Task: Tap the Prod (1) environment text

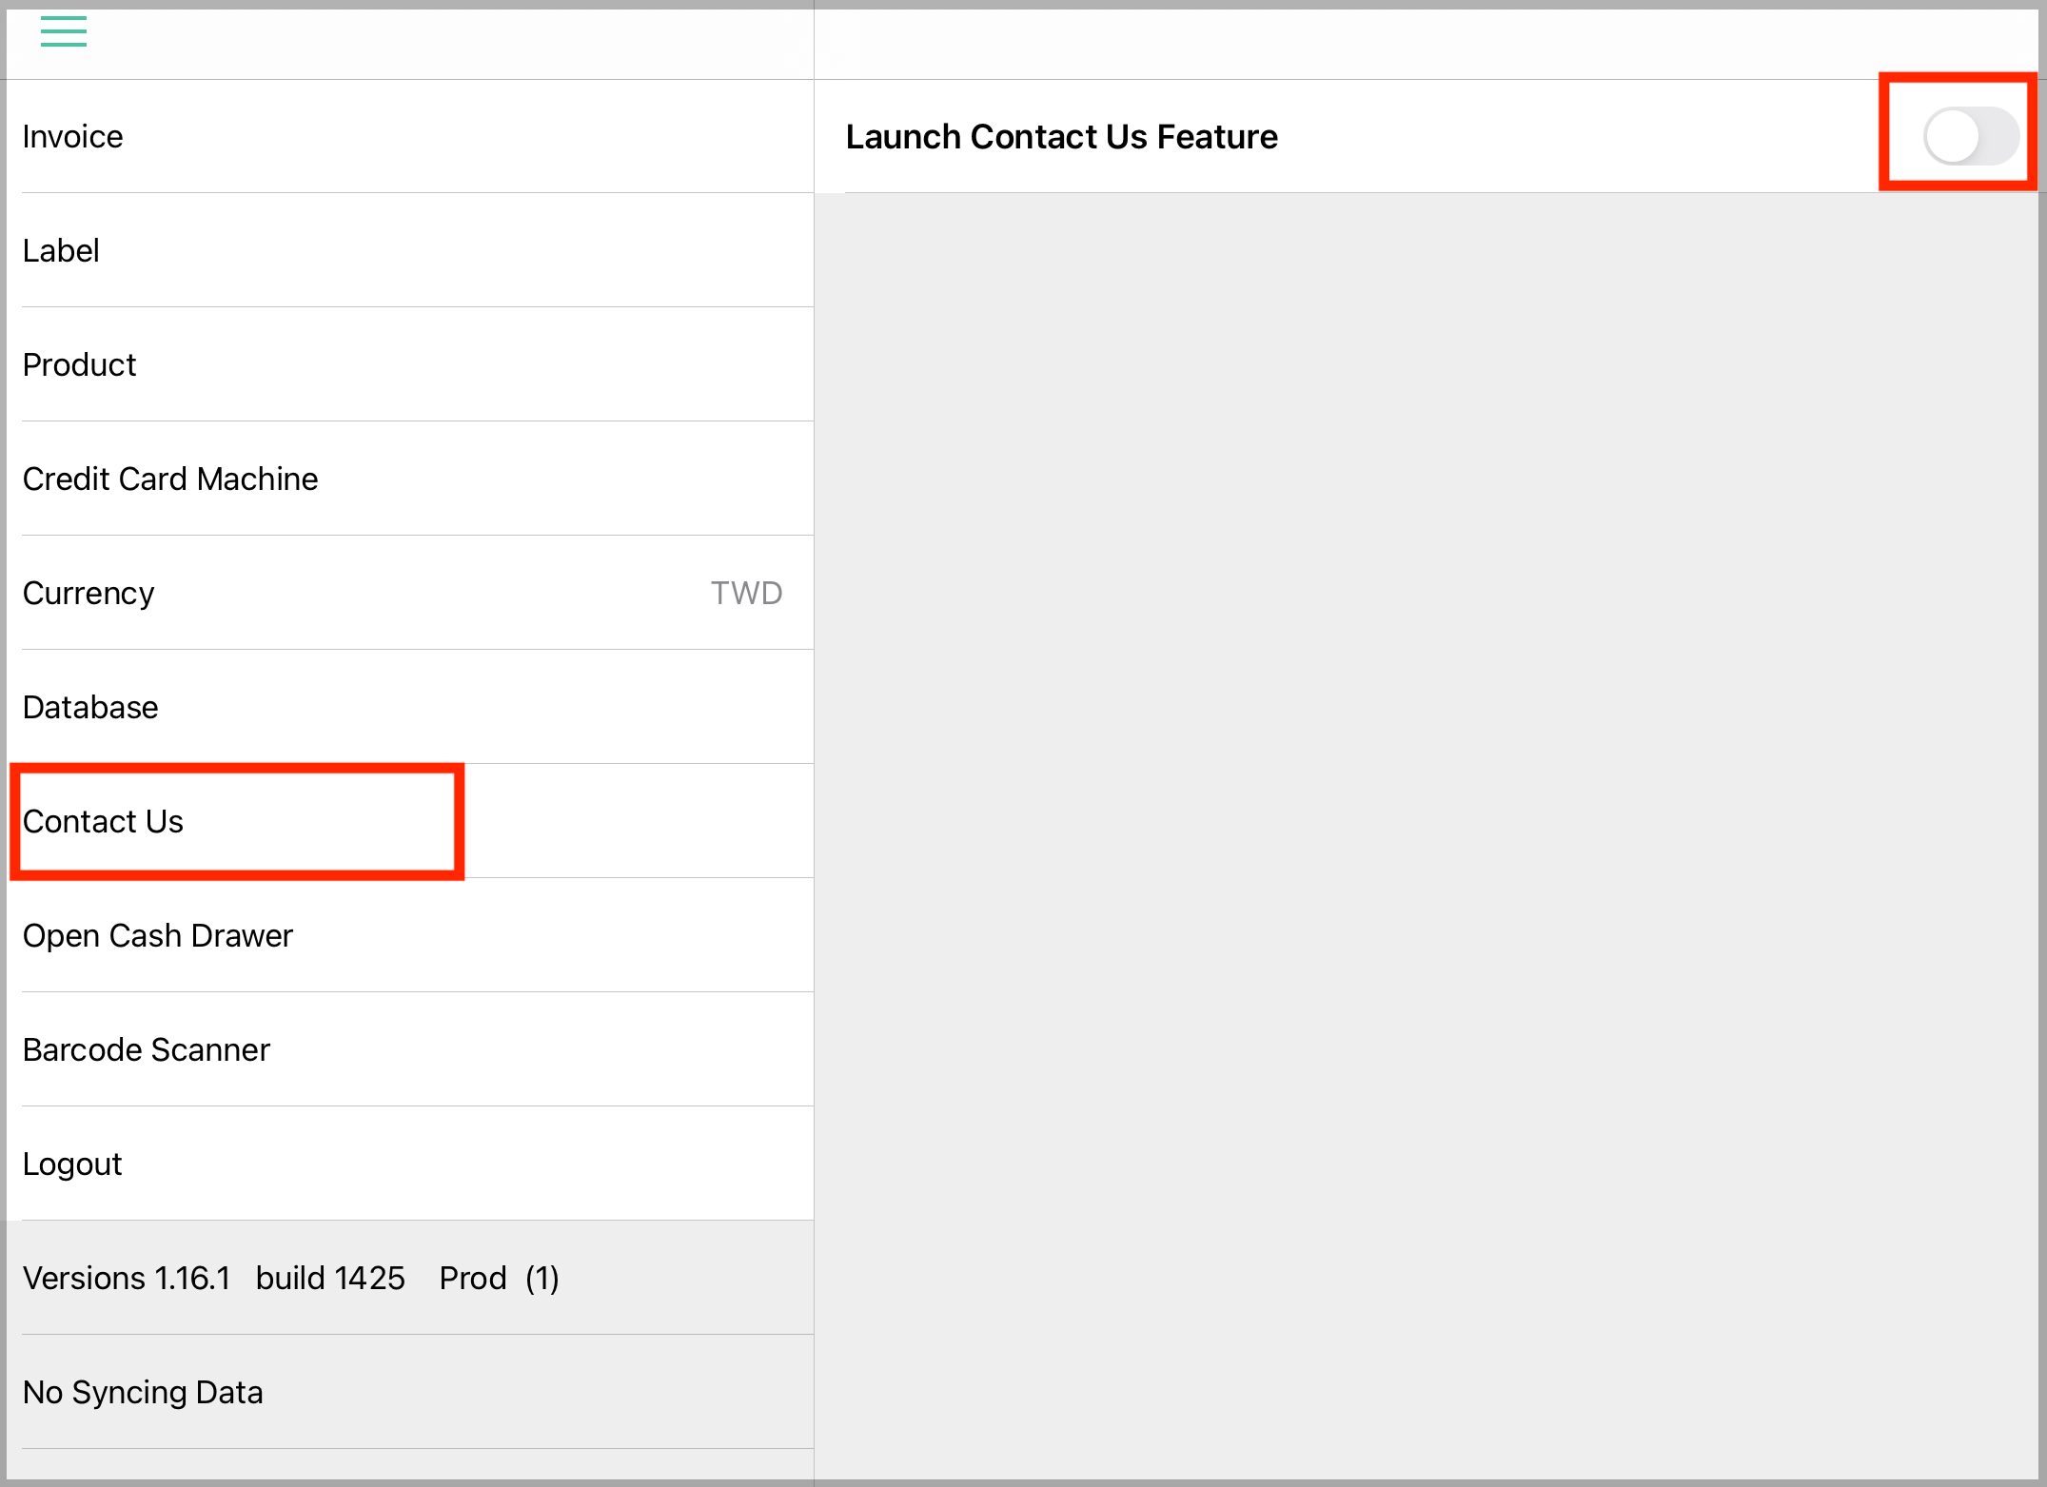Action: point(499,1278)
